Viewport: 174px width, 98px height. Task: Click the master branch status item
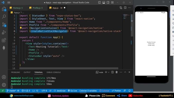coord(11,91)
